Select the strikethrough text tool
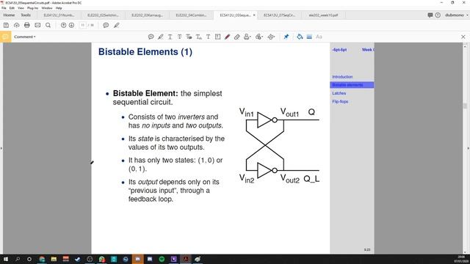470x264 pixels. (179, 37)
